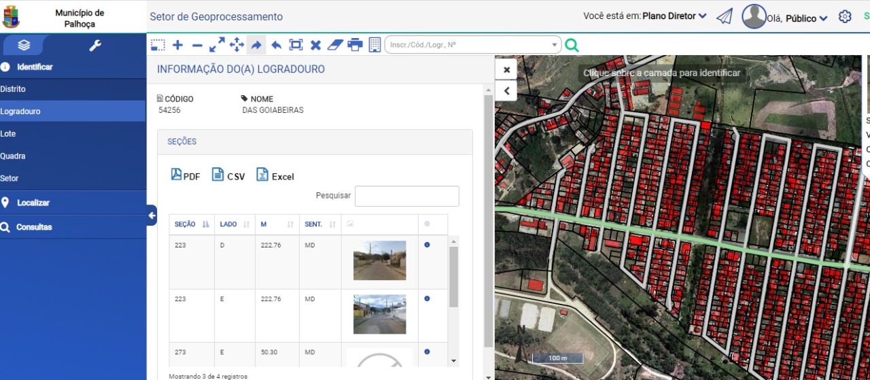
Task: Click the Setor de Geoprocessamento title
Action: [x=216, y=17]
